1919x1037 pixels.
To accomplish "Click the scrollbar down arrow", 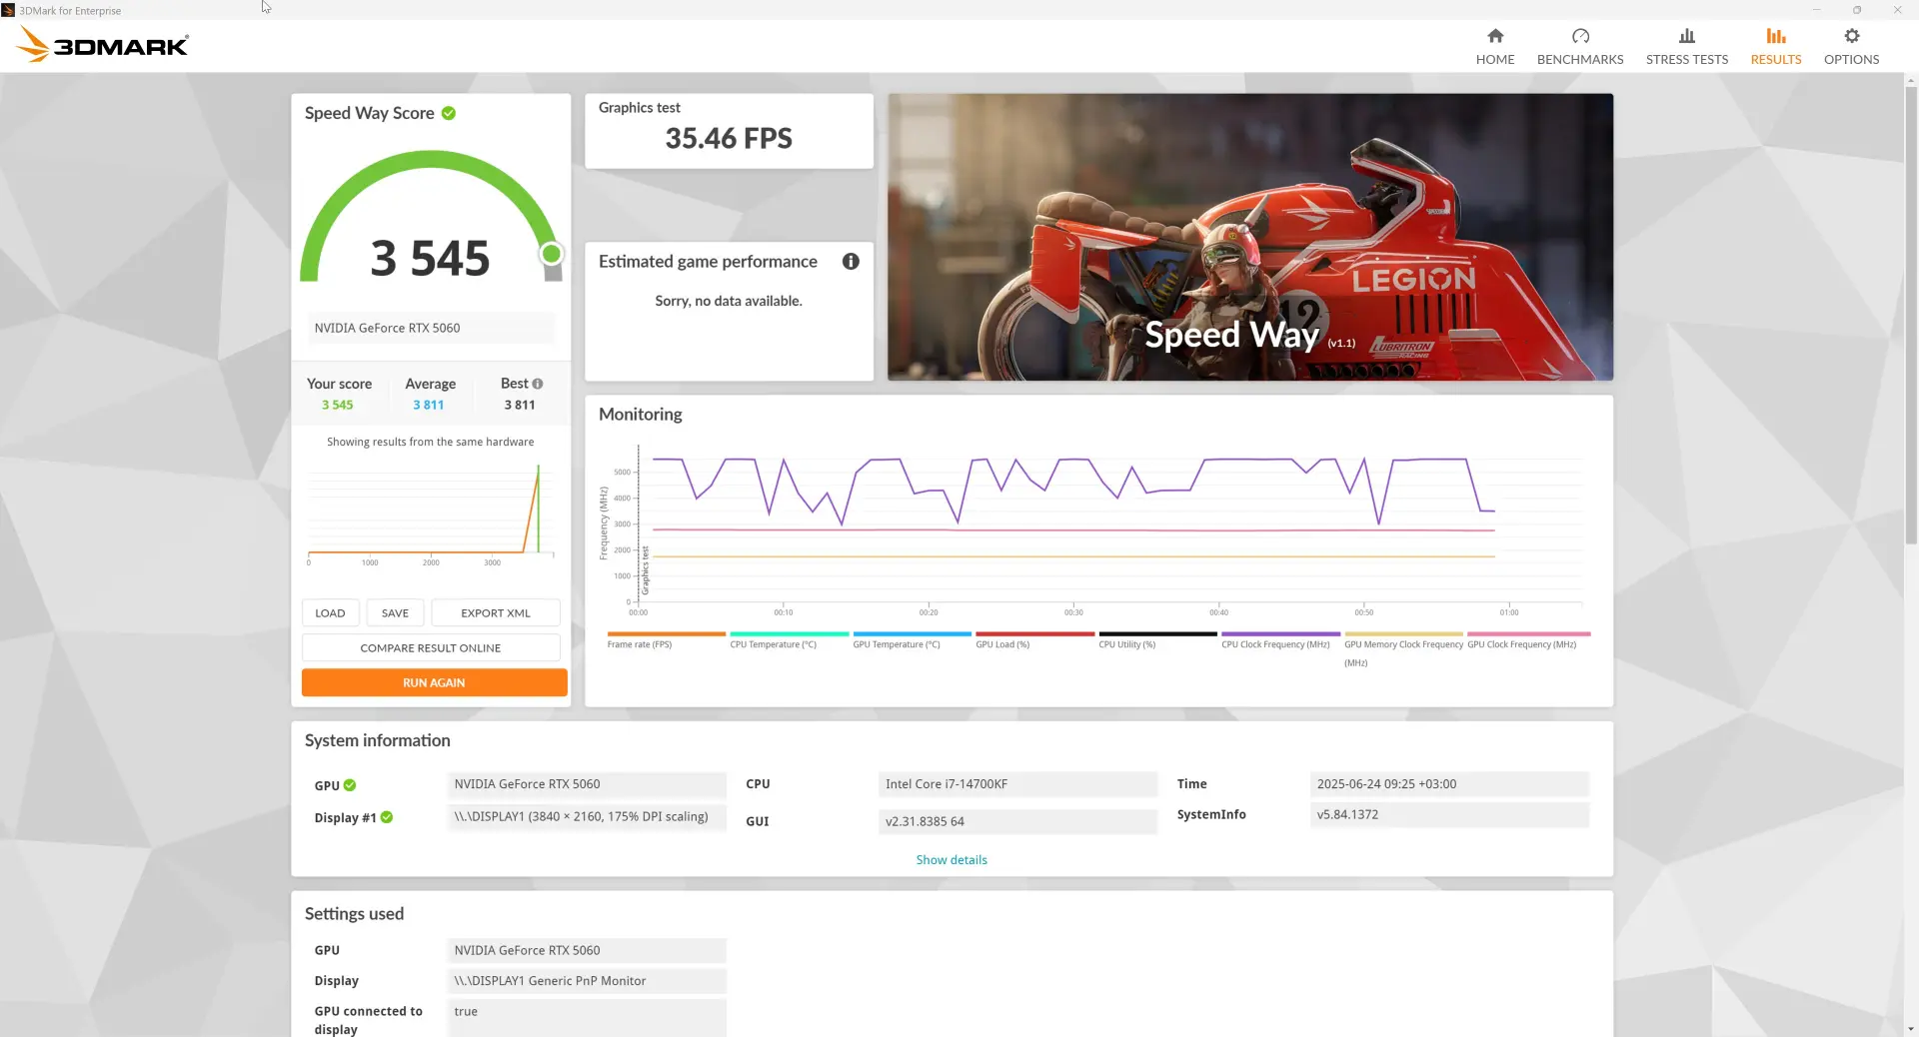I will pos(1911,1028).
